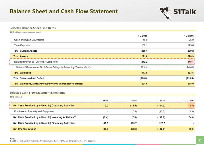
Task: Click the Selected Balance Sheet Line Items heading
Action: click(32, 28)
